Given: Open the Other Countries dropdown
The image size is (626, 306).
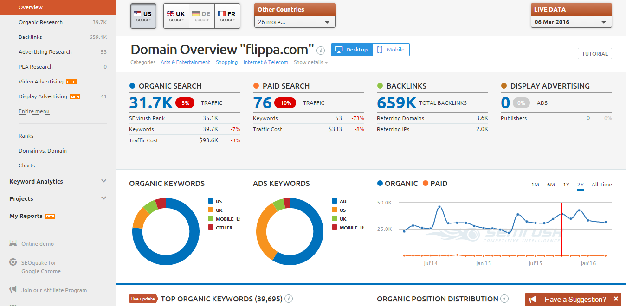Looking at the screenshot, I should (x=295, y=22).
